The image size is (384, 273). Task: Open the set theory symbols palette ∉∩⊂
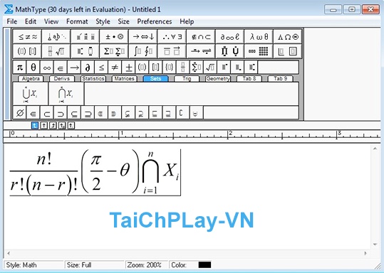pyautogui.click(x=201, y=37)
